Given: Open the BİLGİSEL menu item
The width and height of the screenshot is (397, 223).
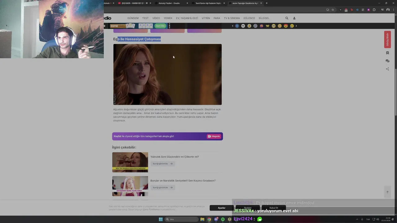Looking at the screenshot, I should coord(264,18).
